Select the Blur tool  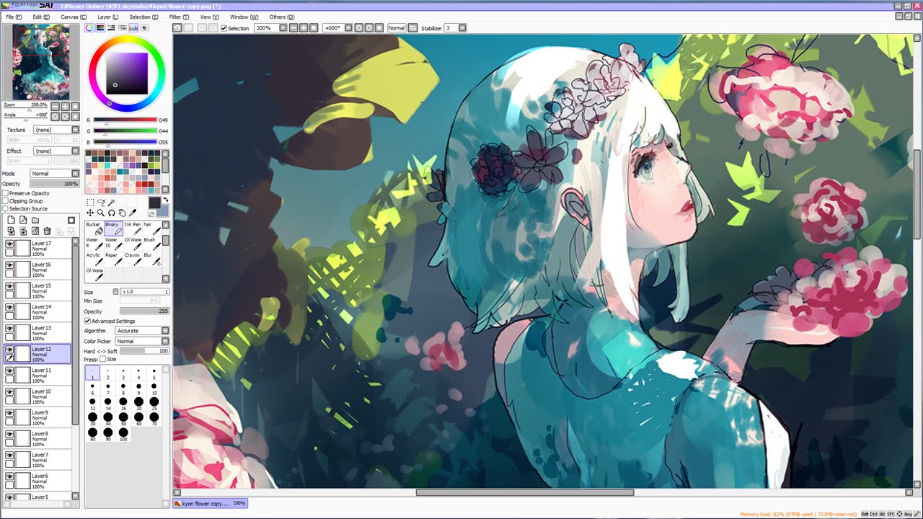coord(151,259)
